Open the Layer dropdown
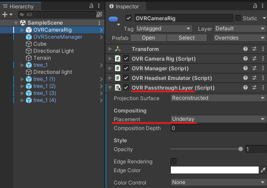This screenshot has width=267, height=188. [x=240, y=29]
